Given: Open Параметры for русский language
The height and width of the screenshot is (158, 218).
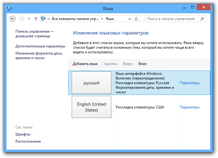Looking at the screenshot, I should [x=189, y=83].
